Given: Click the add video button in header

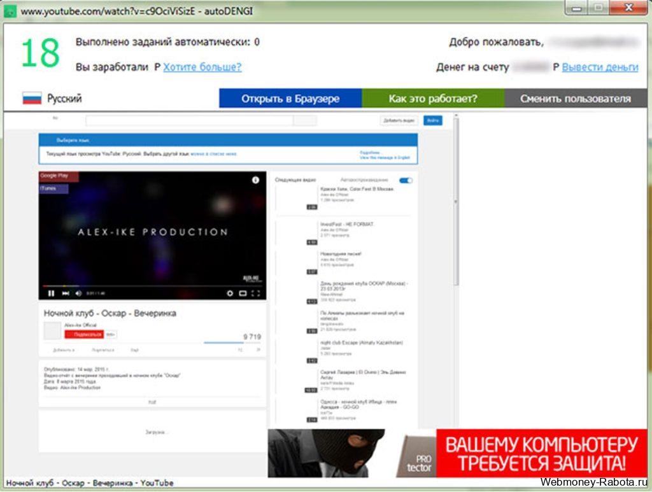Looking at the screenshot, I should tap(399, 120).
